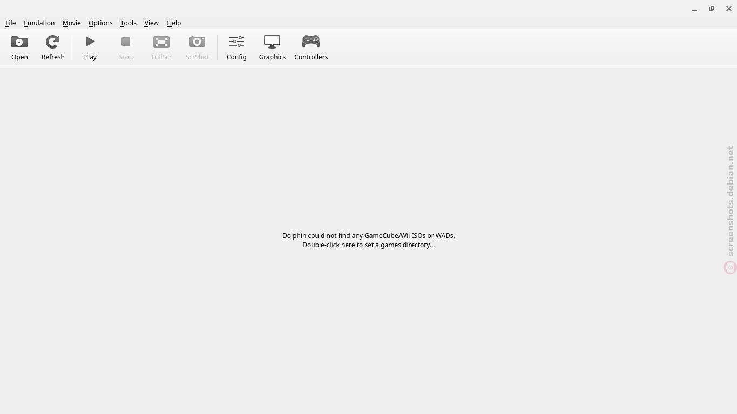Restore the Dolphin window size
The image size is (737, 414).
click(x=712, y=9)
